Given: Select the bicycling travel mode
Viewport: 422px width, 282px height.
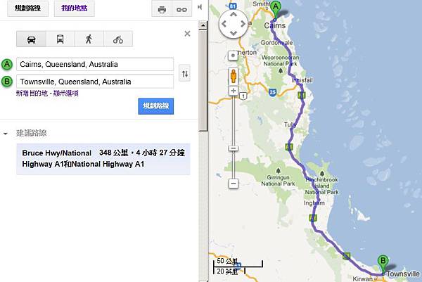Looking at the screenshot, I should click(118, 39).
